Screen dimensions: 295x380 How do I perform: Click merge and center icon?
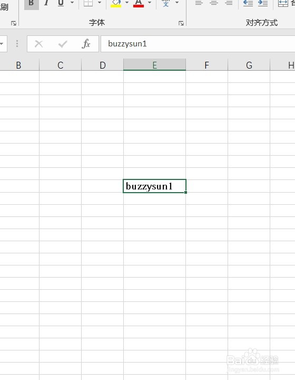(x=283, y=3)
